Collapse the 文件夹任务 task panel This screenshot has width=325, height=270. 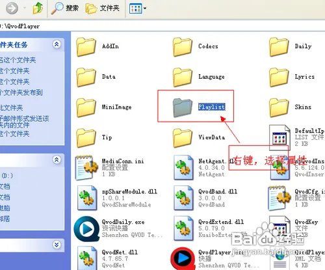pos(57,44)
